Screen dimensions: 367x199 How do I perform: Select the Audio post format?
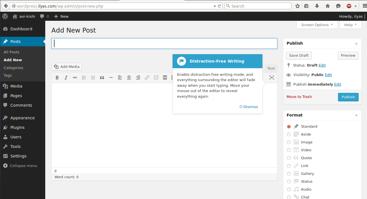tap(289, 189)
